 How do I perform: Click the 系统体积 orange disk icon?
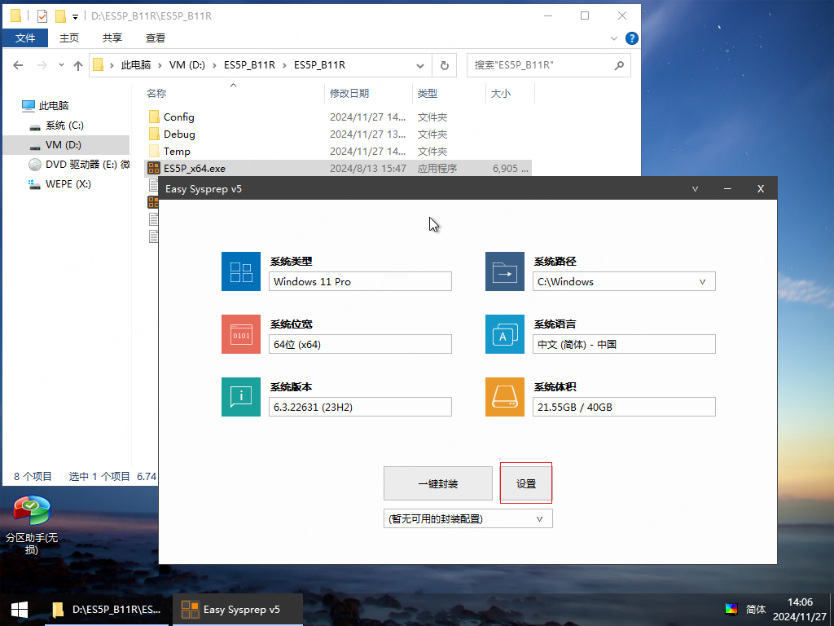coord(505,397)
